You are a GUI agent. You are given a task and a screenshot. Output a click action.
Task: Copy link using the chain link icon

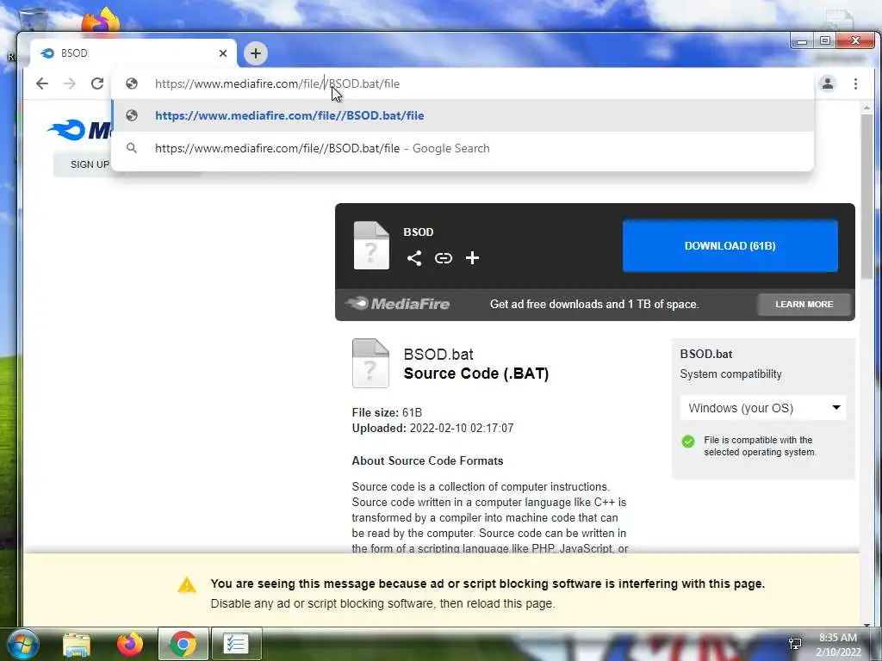[444, 258]
